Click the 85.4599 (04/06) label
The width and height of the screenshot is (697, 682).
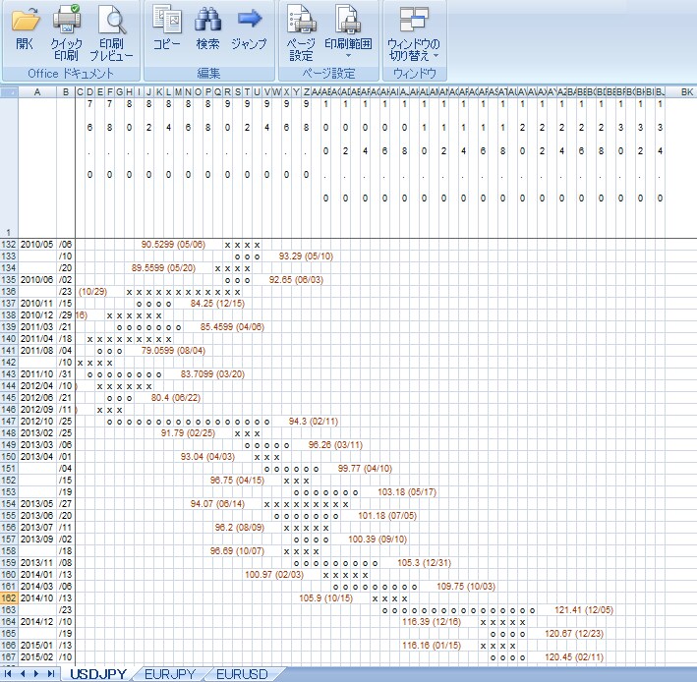pos(232,327)
